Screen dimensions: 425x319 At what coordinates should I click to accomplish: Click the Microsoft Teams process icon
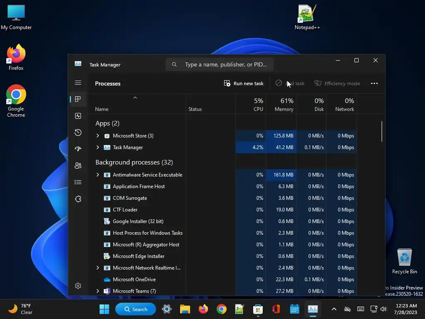107,291
